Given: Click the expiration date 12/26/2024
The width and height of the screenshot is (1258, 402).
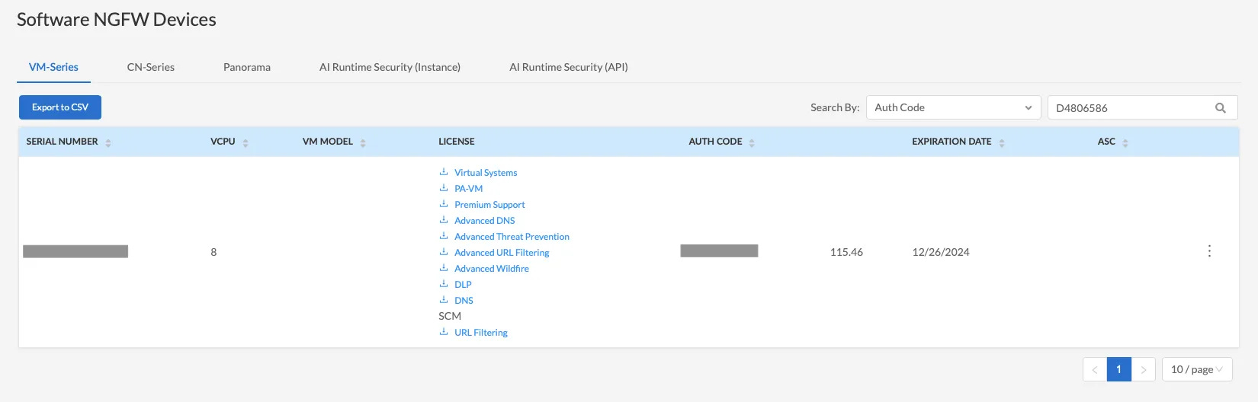Looking at the screenshot, I should (x=941, y=252).
